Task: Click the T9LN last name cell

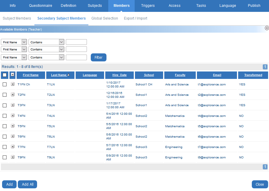Action: click(51, 157)
